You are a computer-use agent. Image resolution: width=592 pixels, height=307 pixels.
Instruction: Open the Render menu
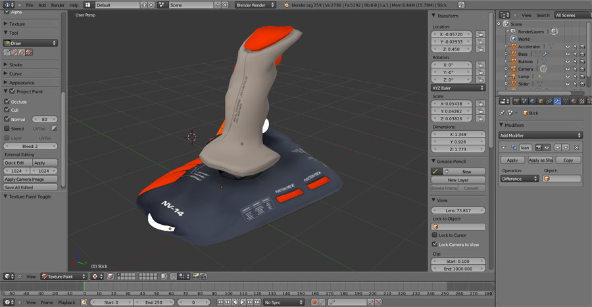click(58, 5)
